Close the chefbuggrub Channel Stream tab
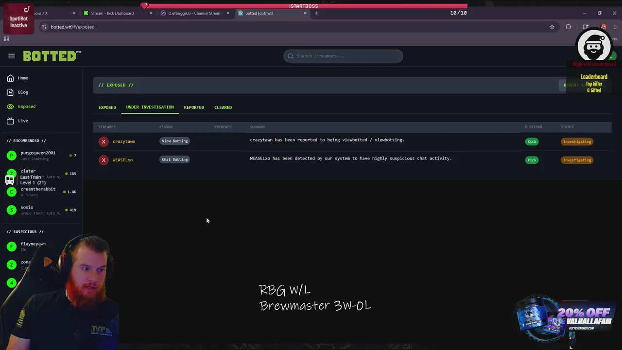 [x=228, y=13]
